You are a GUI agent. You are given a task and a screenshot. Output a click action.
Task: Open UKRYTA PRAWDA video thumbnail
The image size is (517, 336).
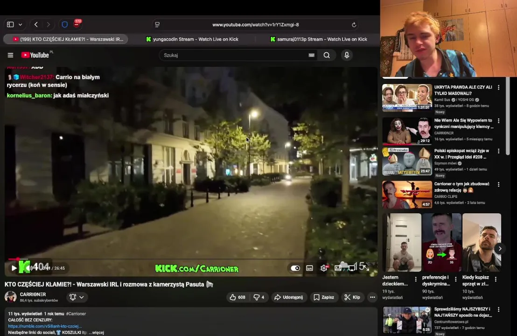(407, 97)
